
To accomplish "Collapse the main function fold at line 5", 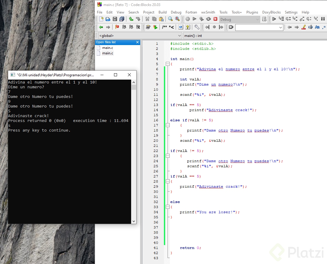I will pos(167,64).
